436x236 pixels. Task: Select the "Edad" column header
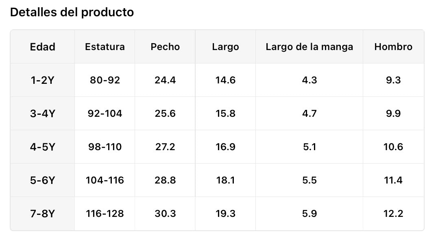pyautogui.click(x=42, y=47)
